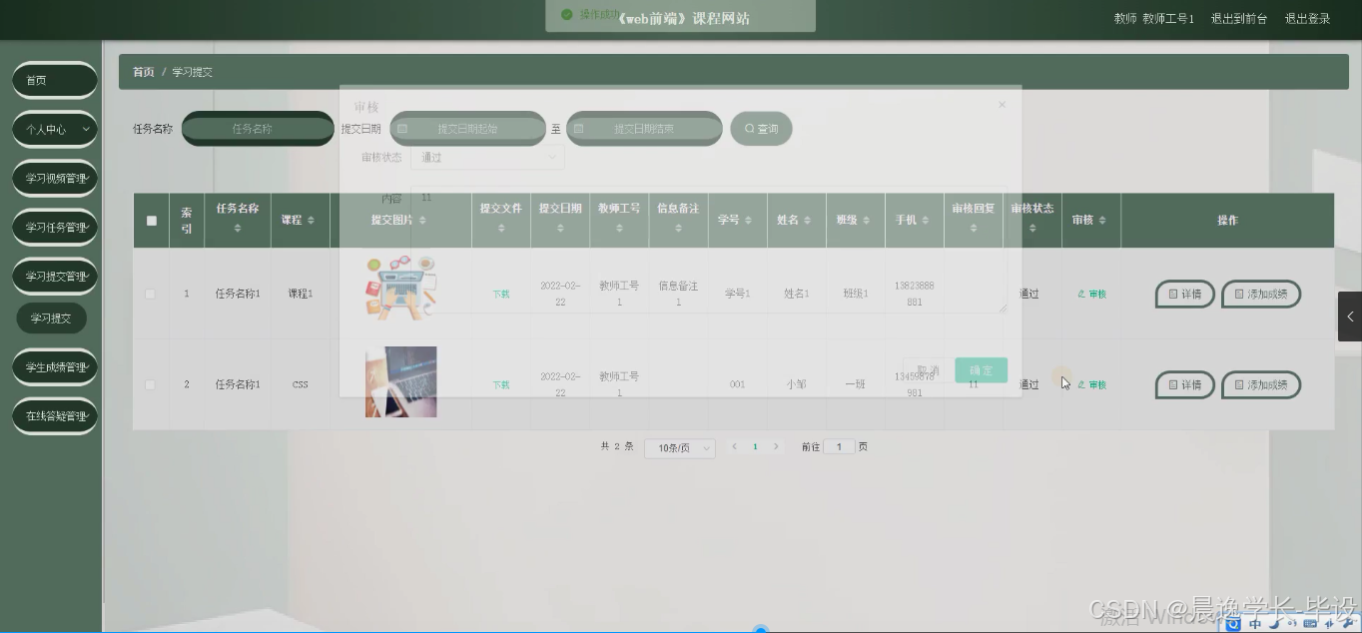Check the checkbox for the CSS row

tap(151, 384)
